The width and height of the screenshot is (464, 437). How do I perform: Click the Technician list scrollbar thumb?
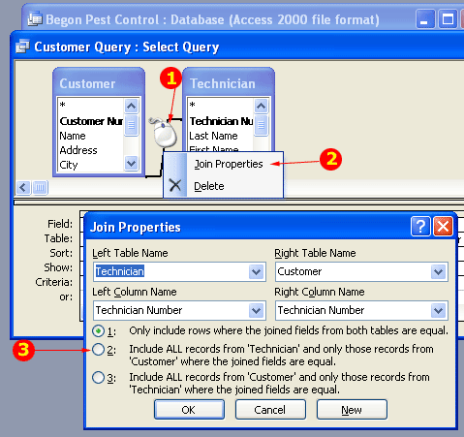(261, 125)
